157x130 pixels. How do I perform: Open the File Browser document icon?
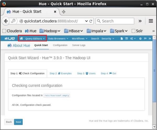click(x=122, y=38)
